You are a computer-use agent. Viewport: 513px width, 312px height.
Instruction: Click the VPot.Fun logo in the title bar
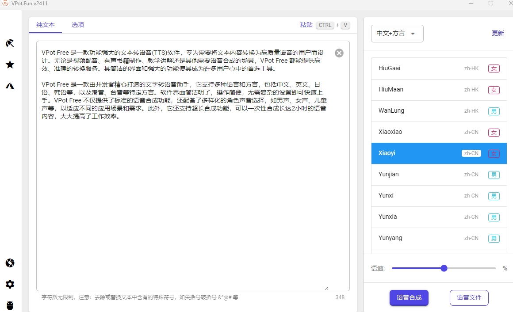point(5,3)
